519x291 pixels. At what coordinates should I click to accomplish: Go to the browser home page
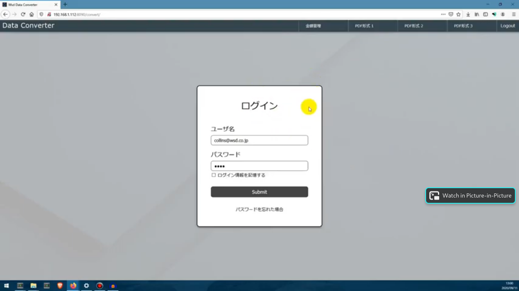32,14
